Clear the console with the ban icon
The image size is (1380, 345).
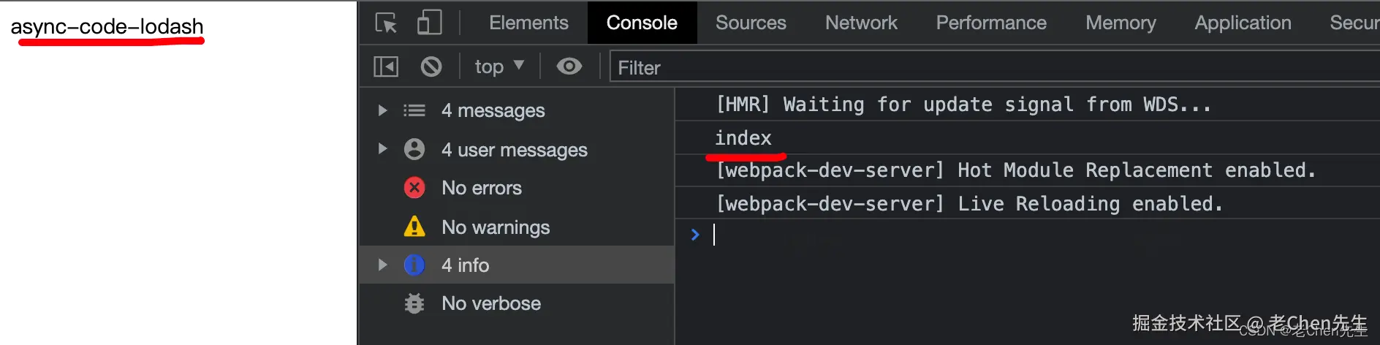click(x=431, y=67)
